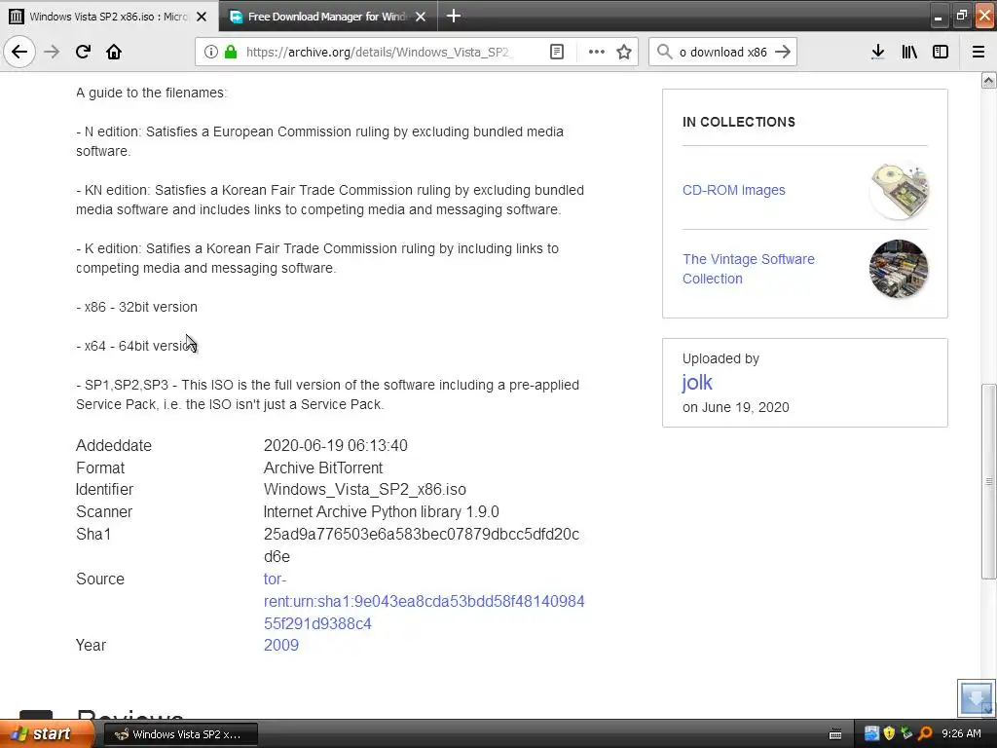Click the blue monitor tray icon
This screenshot has height=748, width=997.
tap(871, 733)
